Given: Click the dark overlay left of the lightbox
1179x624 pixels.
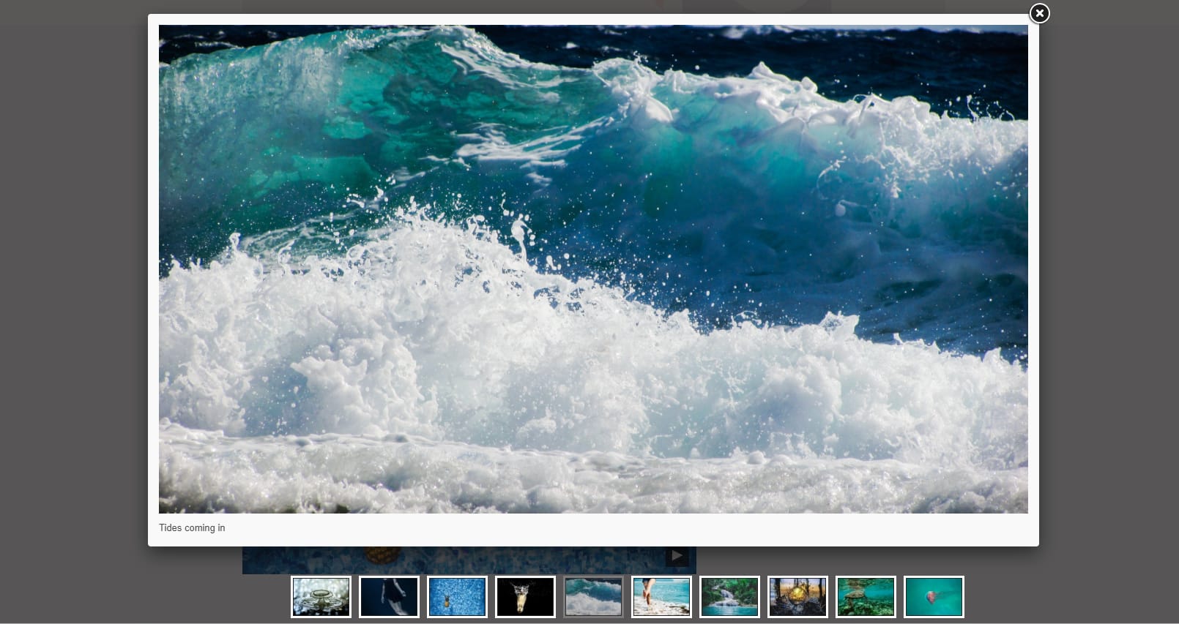Looking at the screenshot, I should (x=73, y=293).
